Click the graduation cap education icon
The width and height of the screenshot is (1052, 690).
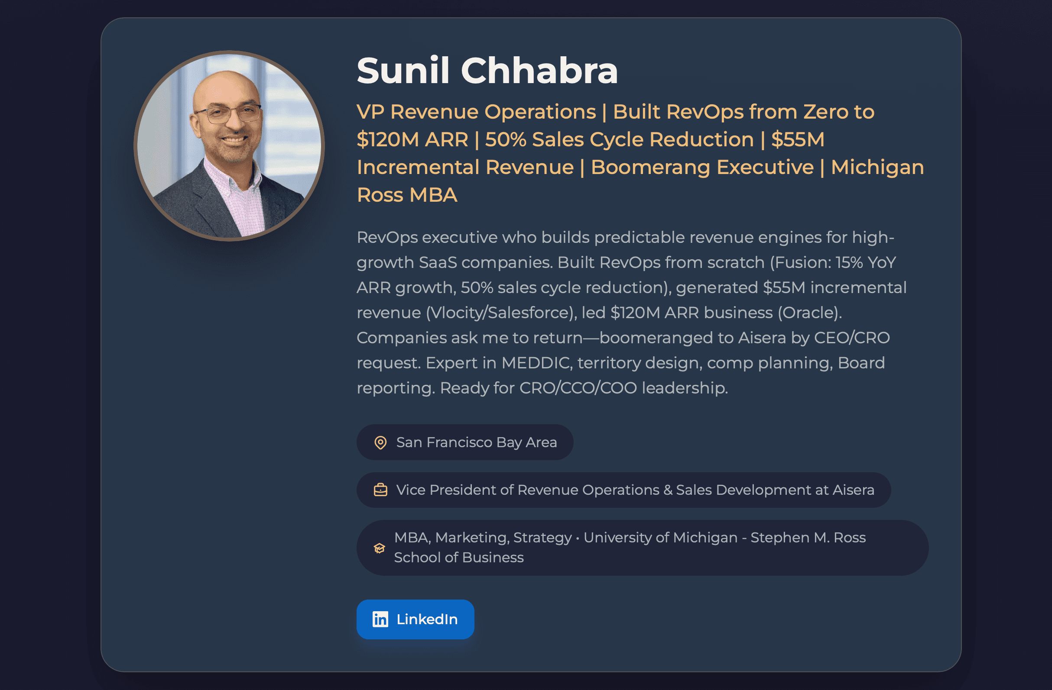click(x=379, y=548)
